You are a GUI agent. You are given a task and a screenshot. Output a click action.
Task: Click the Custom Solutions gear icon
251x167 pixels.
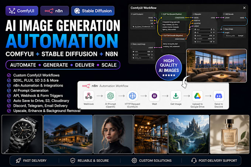click(134, 160)
